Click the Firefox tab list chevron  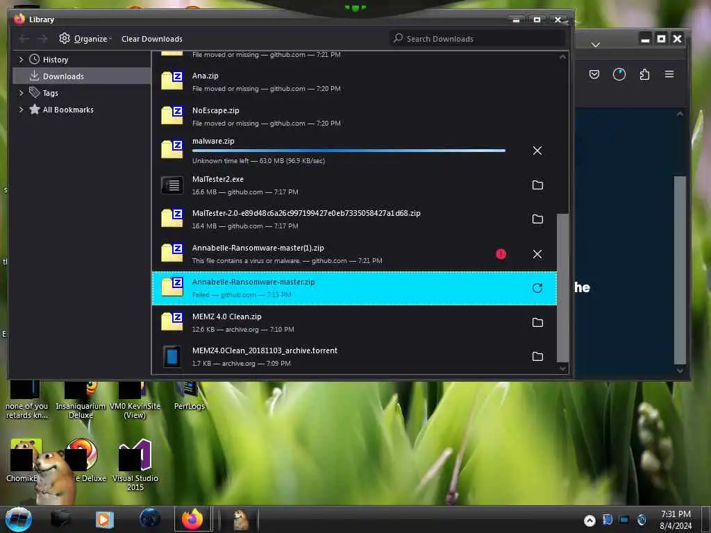pyautogui.click(x=596, y=44)
